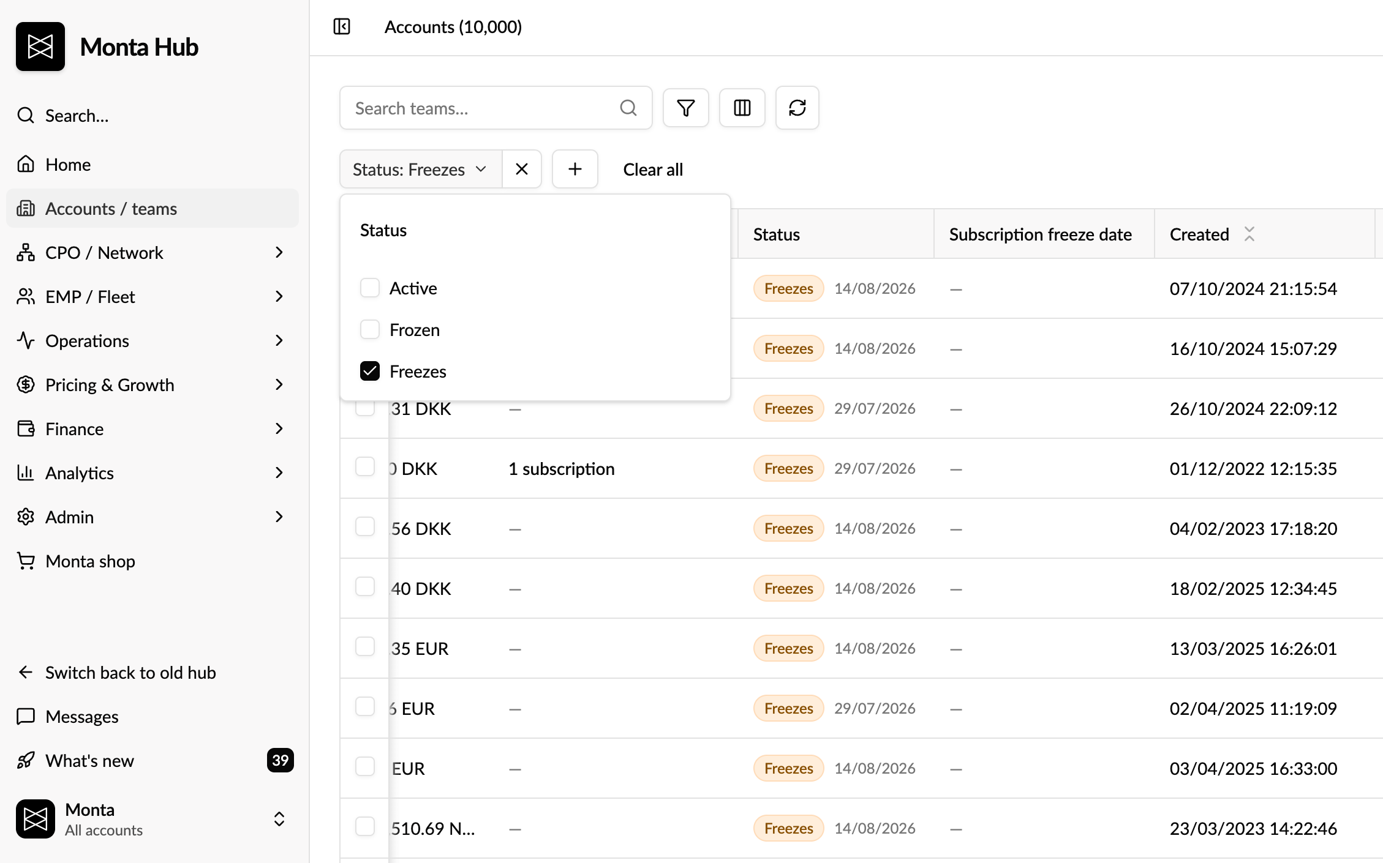Click Clear all filters
Screen dimensions: 1383x863
(x=653, y=170)
